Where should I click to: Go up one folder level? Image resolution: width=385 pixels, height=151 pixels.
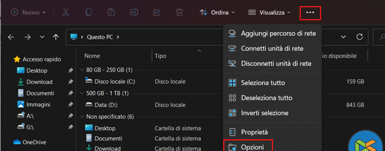click(x=56, y=37)
